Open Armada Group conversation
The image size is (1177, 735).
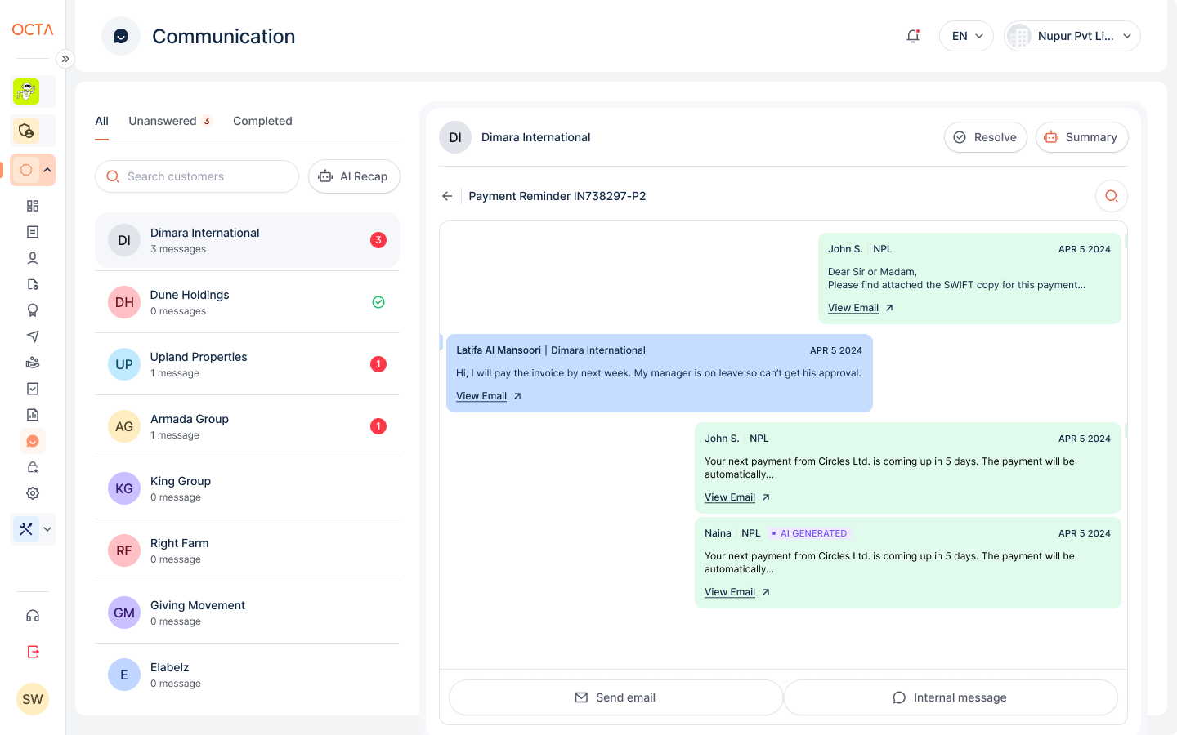tap(247, 426)
